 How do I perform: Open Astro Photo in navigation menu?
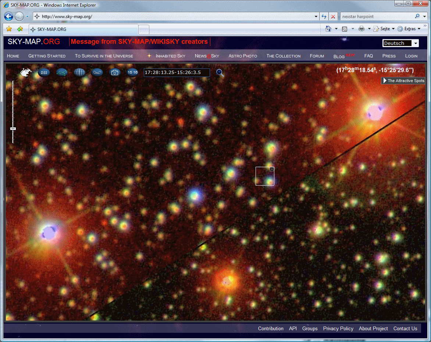tap(243, 56)
